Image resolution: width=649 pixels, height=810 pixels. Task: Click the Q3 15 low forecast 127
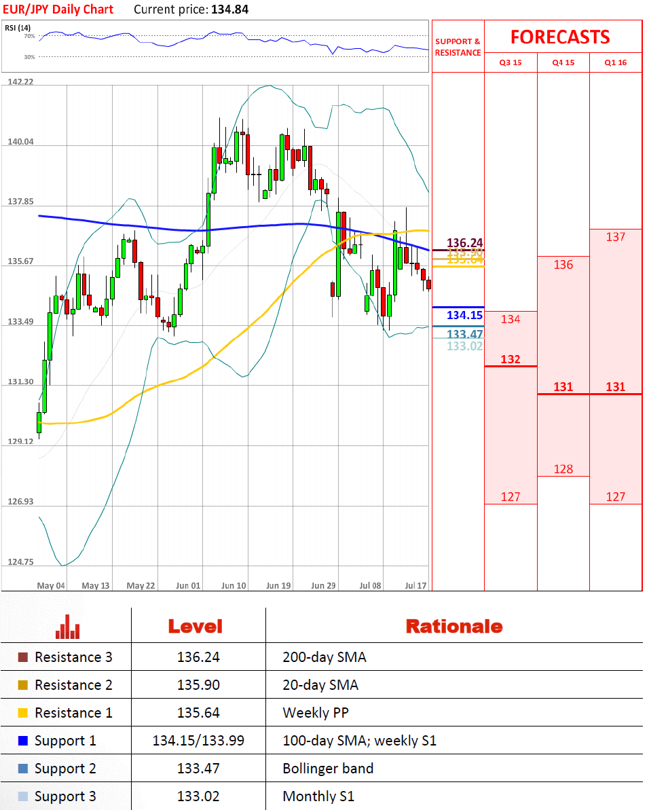click(511, 497)
